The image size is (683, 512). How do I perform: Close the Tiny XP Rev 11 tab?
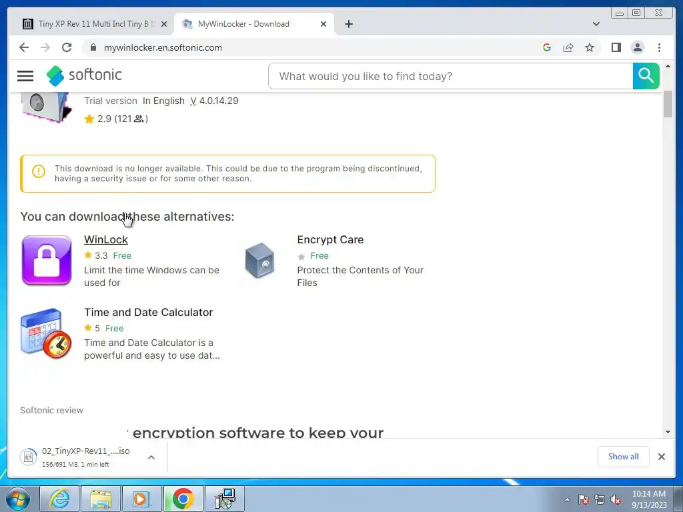click(x=164, y=24)
